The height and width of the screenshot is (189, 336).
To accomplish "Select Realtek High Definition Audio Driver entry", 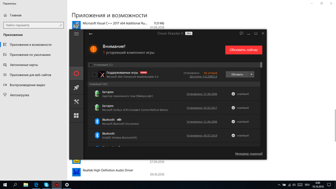I will 118,172.
